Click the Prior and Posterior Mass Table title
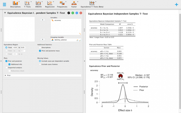The width and height of the screenshot is (181, 113). (100, 44)
